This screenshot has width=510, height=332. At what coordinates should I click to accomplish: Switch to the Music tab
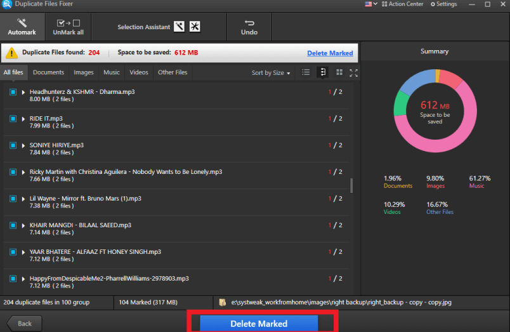pyautogui.click(x=112, y=72)
